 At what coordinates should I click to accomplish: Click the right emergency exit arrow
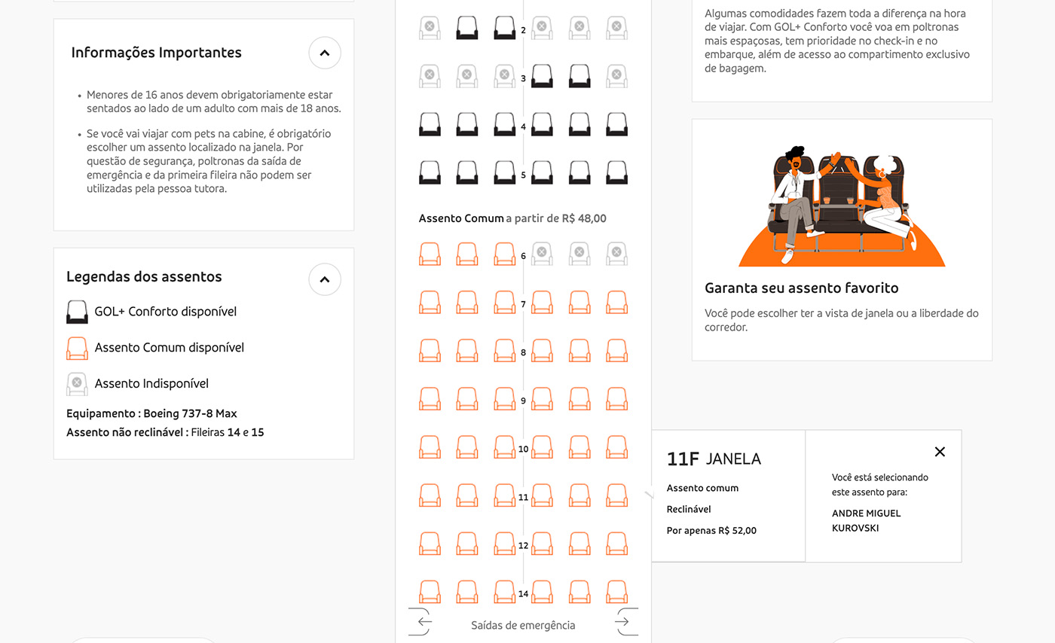pyautogui.click(x=622, y=622)
